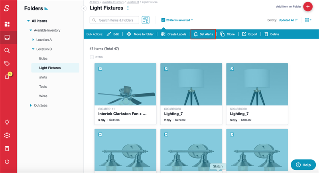Image resolution: width=319 pixels, height=173 pixels.
Task: Open the sidebar Settings gear icon
Action: 7,136
